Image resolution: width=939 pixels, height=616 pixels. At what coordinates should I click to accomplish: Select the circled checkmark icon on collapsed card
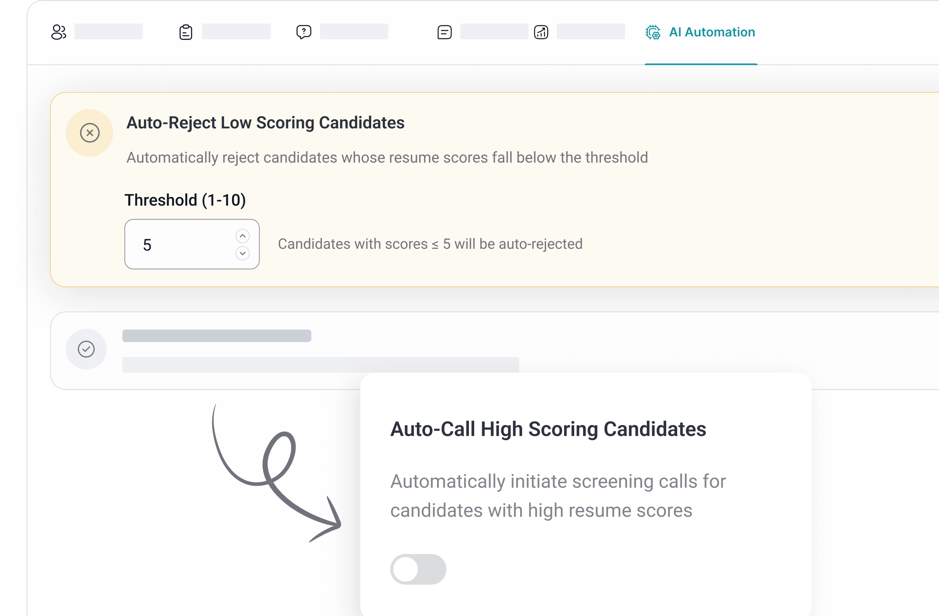[x=86, y=349]
